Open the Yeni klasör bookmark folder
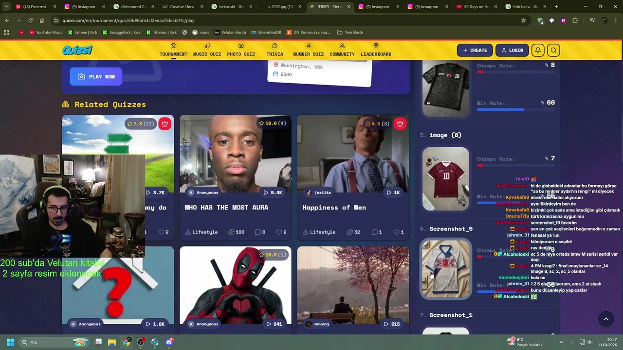 350,33
